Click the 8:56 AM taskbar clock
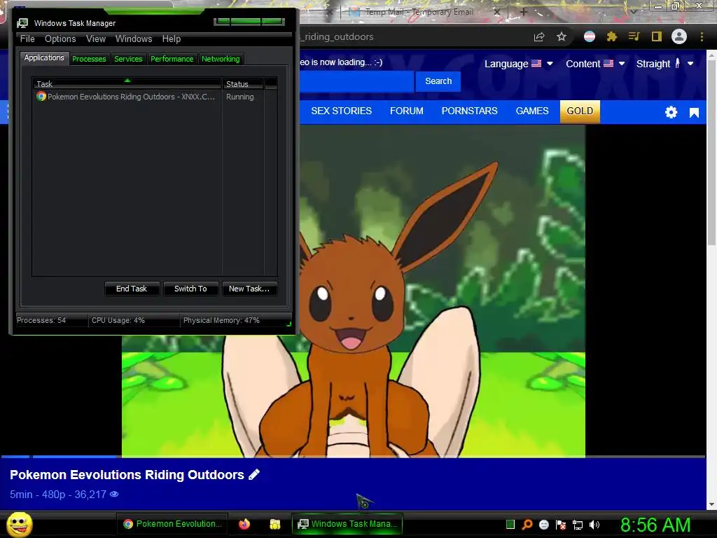The image size is (717, 538). point(655,525)
